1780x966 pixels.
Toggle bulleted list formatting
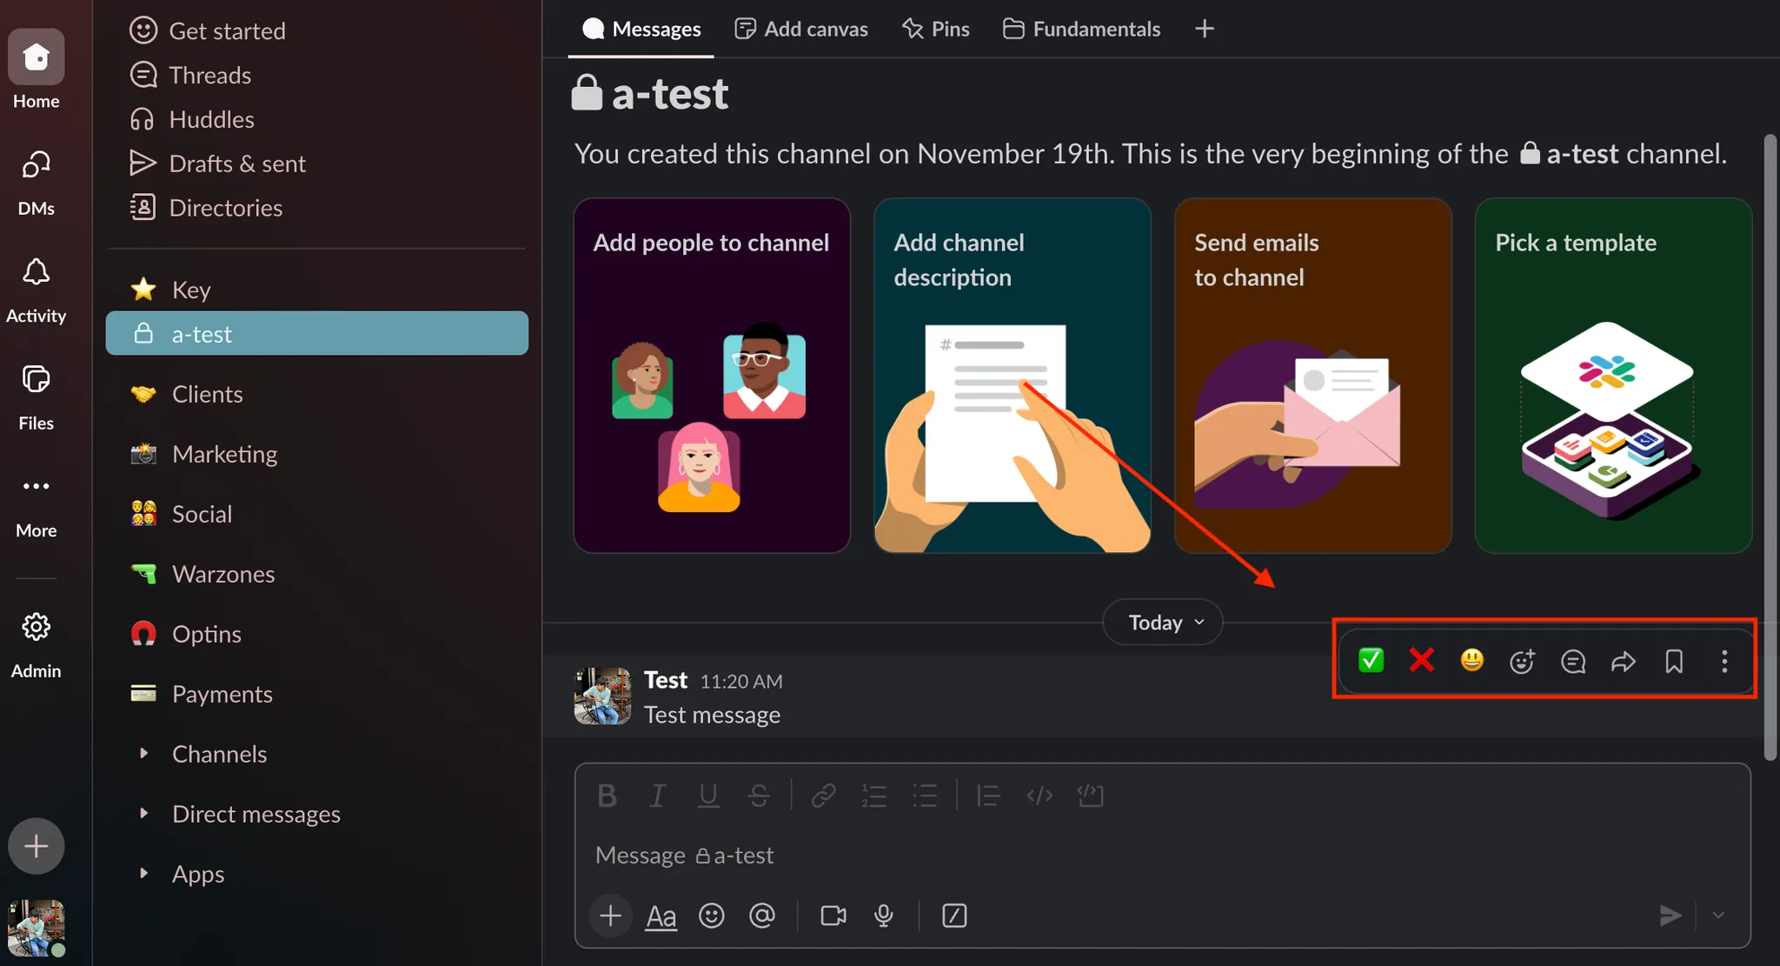(925, 795)
